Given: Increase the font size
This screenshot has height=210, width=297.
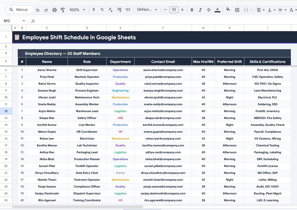Looking at the screenshot, I should point(182,10).
